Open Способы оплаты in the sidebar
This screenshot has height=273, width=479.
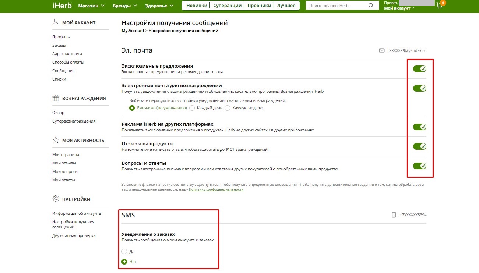click(x=68, y=62)
